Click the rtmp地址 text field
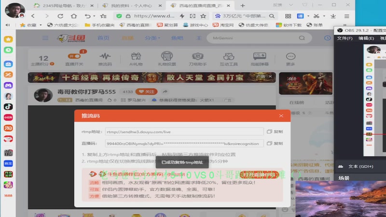Viewport: 386px width, 217px height. click(x=184, y=132)
